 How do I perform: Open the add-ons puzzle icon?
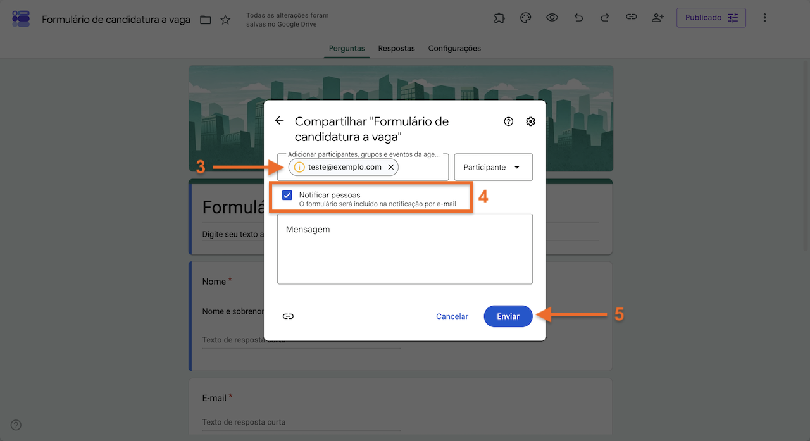(499, 18)
